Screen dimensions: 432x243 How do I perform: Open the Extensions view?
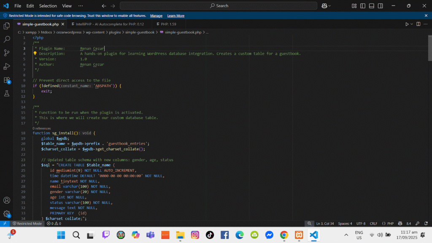pos(7,80)
